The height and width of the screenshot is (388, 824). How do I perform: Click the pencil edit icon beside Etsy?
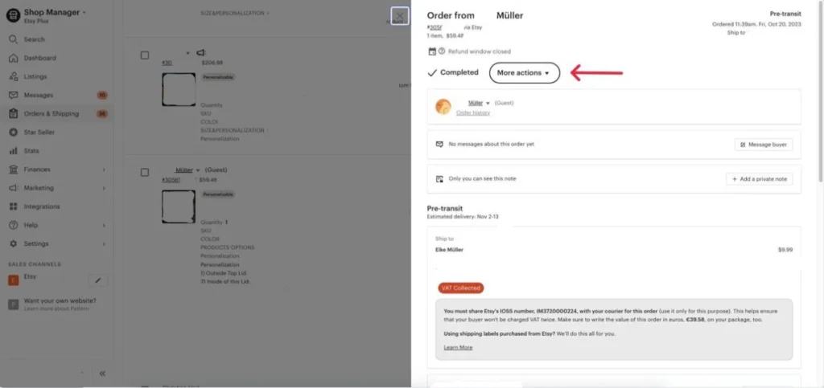point(97,280)
